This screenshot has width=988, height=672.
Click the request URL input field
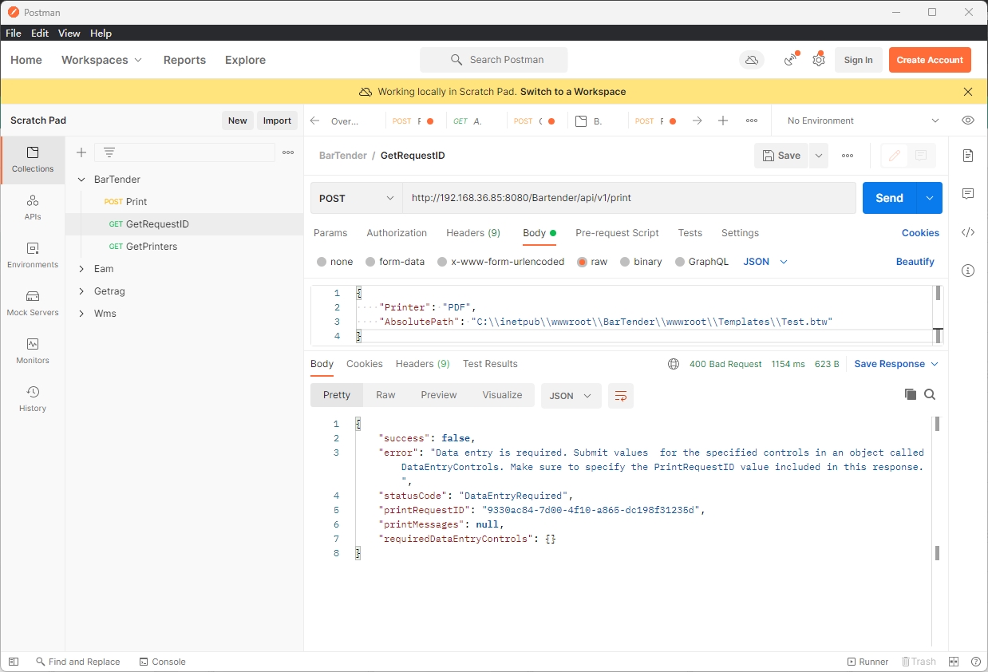629,198
